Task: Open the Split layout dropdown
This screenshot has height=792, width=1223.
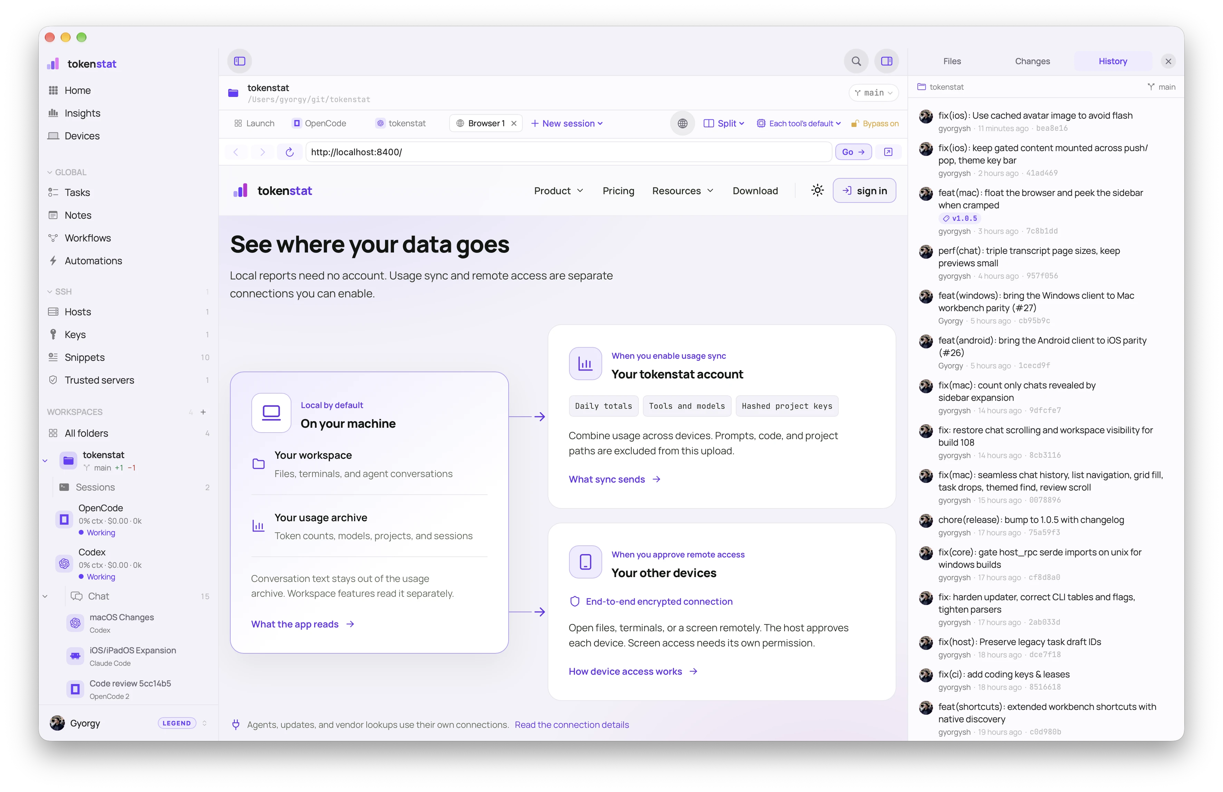Action: [723, 123]
